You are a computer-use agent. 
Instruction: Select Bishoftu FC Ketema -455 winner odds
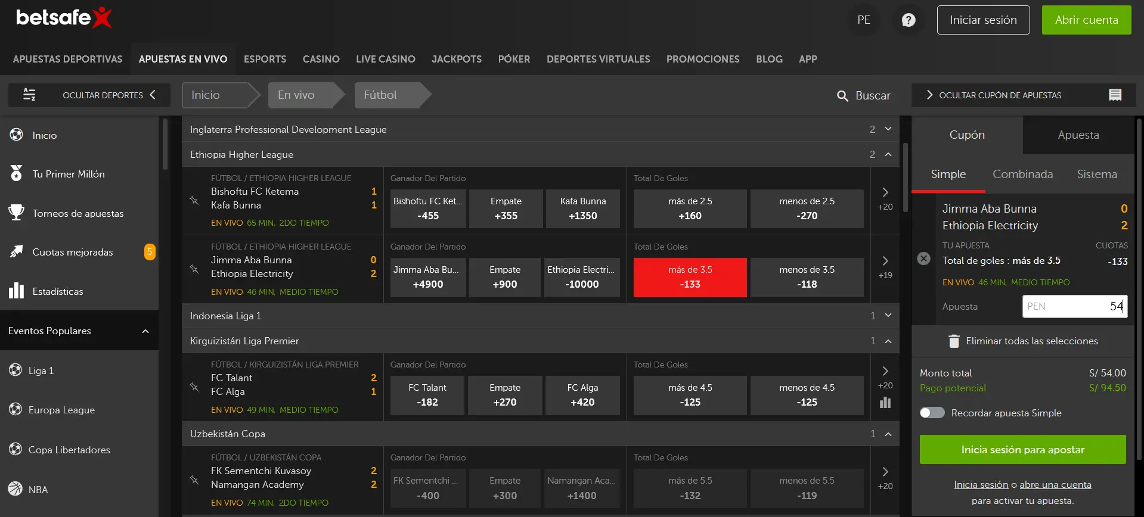[428, 208]
